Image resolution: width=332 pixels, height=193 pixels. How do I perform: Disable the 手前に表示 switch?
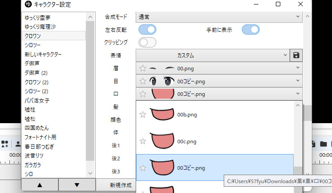coord(251,30)
